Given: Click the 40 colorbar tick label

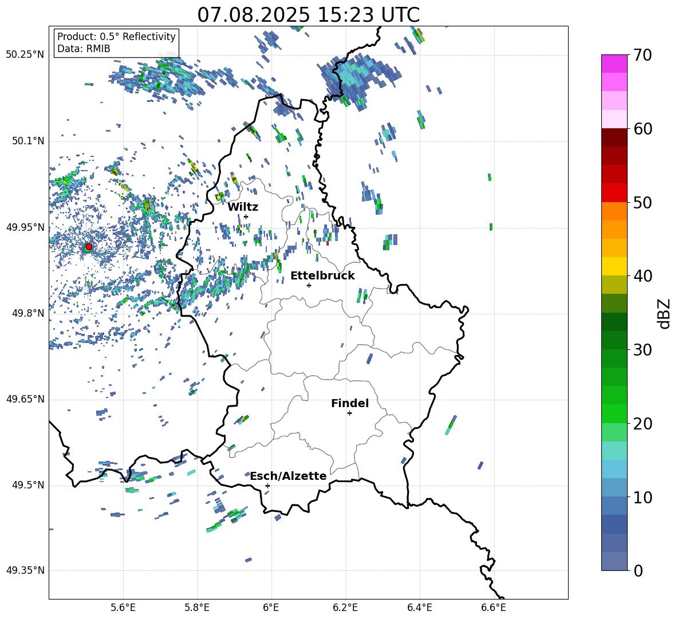Looking at the screenshot, I should pyautogui.click(x=643, y=276).
